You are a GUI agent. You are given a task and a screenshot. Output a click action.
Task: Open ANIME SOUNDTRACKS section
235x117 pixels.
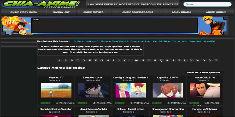(138, 12)
